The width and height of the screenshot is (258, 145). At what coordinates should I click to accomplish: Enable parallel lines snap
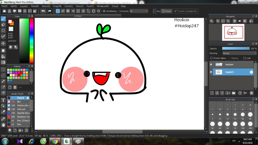click(x=63, y=11)
